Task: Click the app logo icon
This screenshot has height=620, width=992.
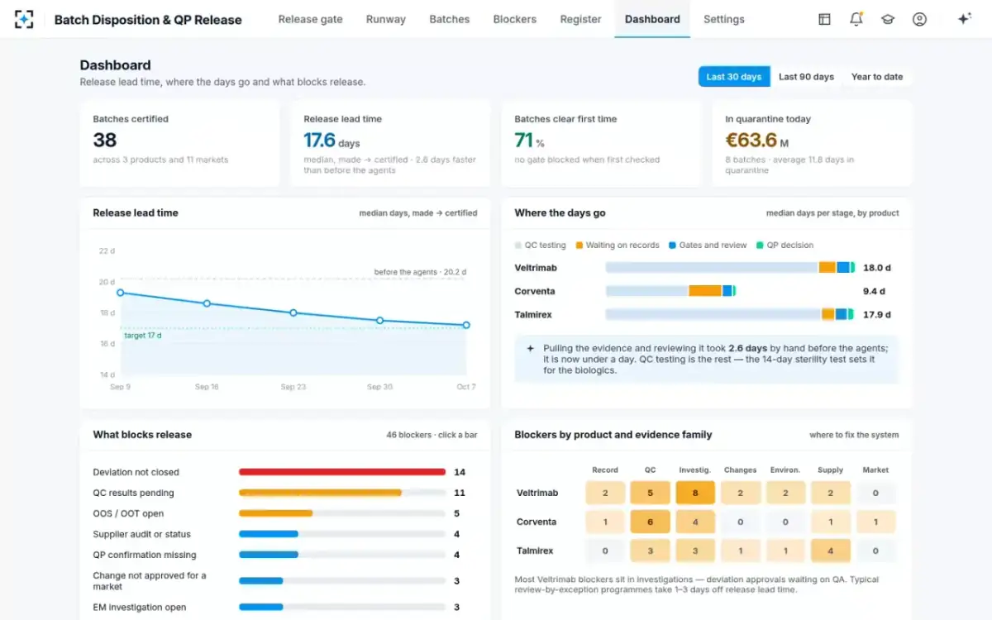Action: point(25,19)
